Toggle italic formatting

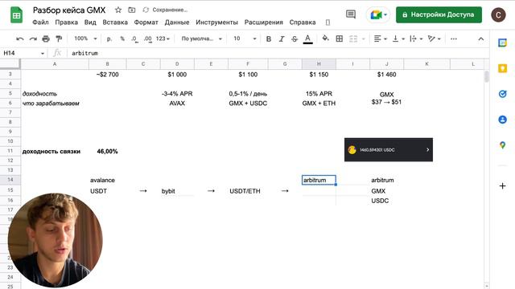click(282, 39)
